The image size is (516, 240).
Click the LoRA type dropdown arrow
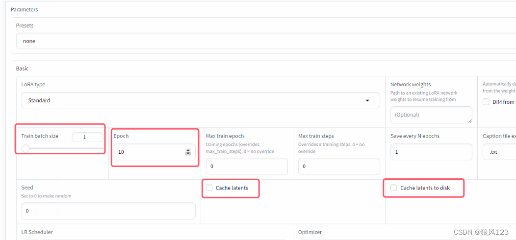[x=367, y=100]
